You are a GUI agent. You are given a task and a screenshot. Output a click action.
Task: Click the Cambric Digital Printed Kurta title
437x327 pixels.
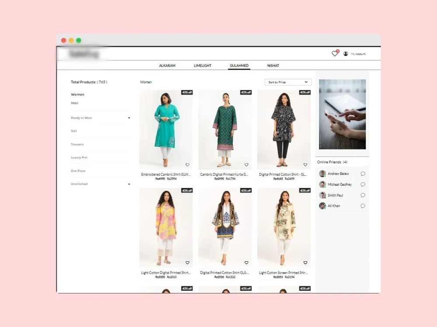pyautogui.click(x=224, y=174)
